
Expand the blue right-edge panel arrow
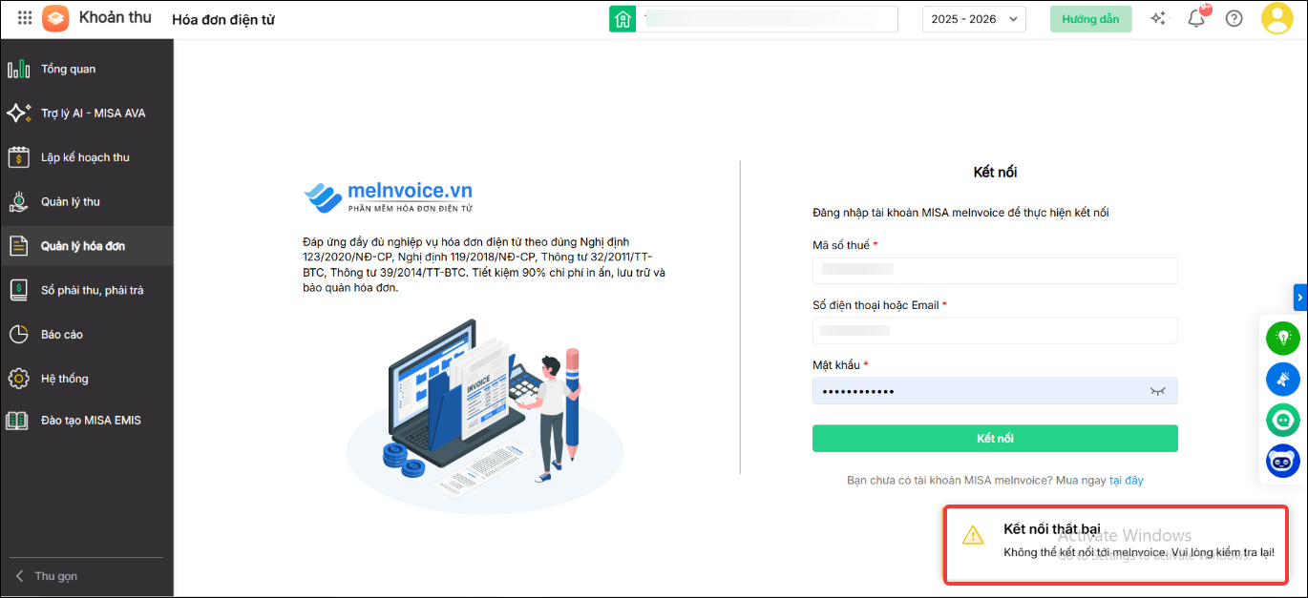[1300, 298]
